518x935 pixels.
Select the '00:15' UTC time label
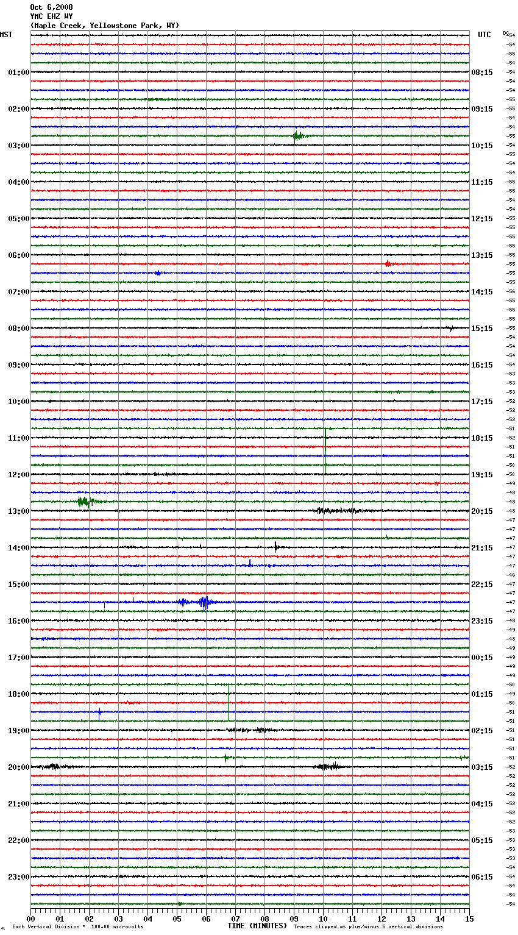[x=482, y=658]
